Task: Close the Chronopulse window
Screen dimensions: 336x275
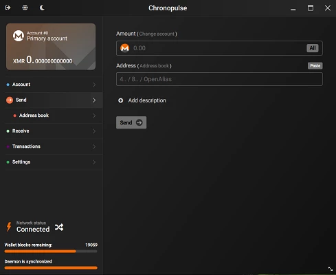Action: (x=328, y=8)
